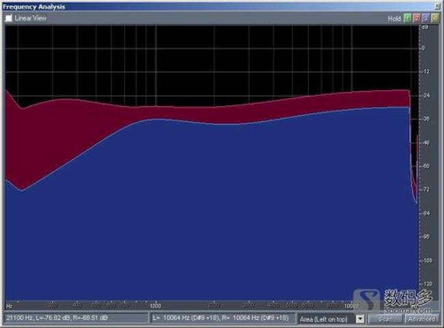444x328 pixels.
Task: Toggle the red Hold 2 button
Action: click(x=417, y=18)
